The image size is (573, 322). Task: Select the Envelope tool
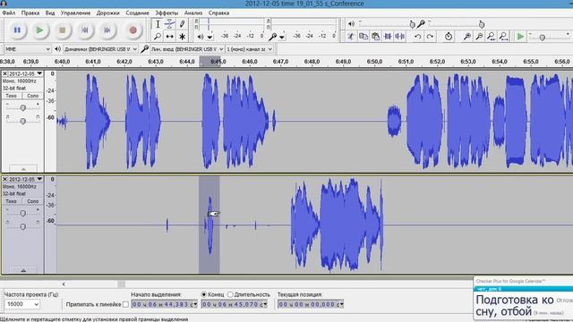coord(169,24)
